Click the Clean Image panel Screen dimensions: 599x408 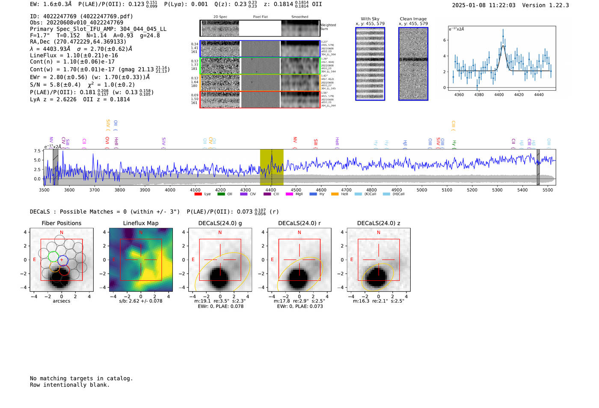[x=413, y=64]
